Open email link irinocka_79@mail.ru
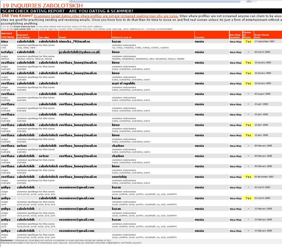The width and height of the screenshot is (282, 247). coord(74,41)
